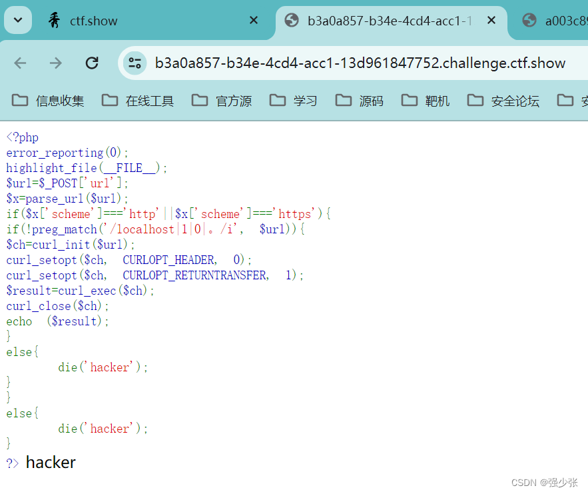The image size is (588, 494).
Task: Click the globe favicon of a003c8 tab
Action: pyautogui.click(x=529, y=20)
